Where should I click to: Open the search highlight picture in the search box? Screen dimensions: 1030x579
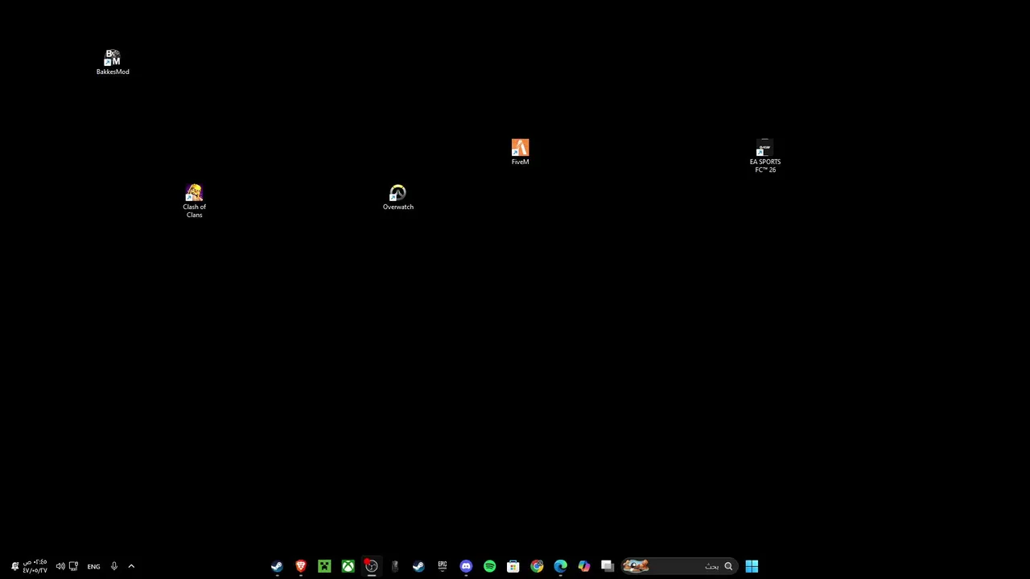click(x=636, y=566)
